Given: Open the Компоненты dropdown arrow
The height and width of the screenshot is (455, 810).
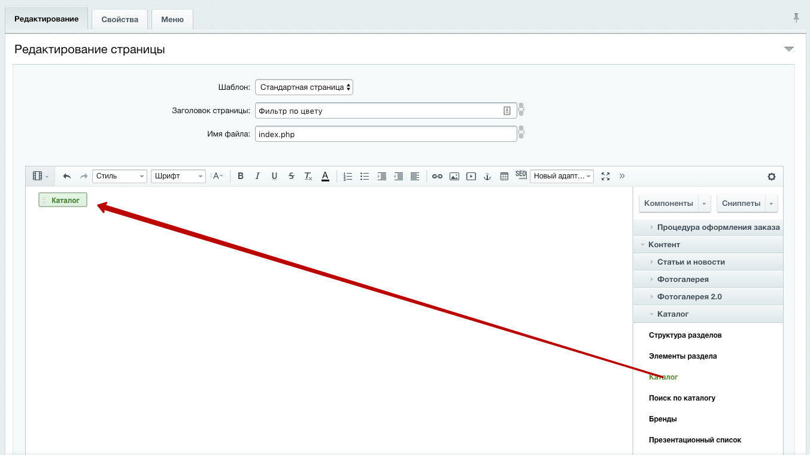Looking at the screenshot, I should tap(705, 204).
